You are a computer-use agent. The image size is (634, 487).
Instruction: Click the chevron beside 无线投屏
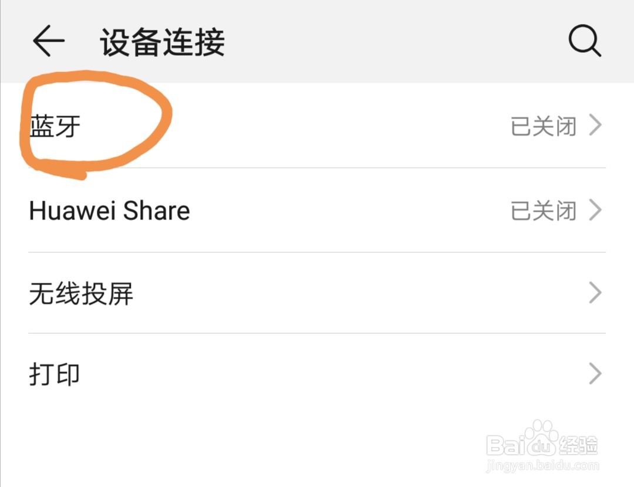[595, 293]
